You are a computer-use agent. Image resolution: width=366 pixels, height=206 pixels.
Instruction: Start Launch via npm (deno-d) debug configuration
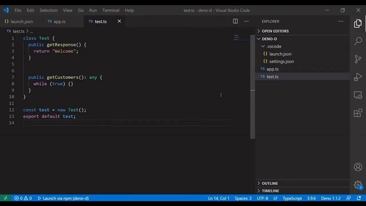pyautogui.click(x=63, y=199)
